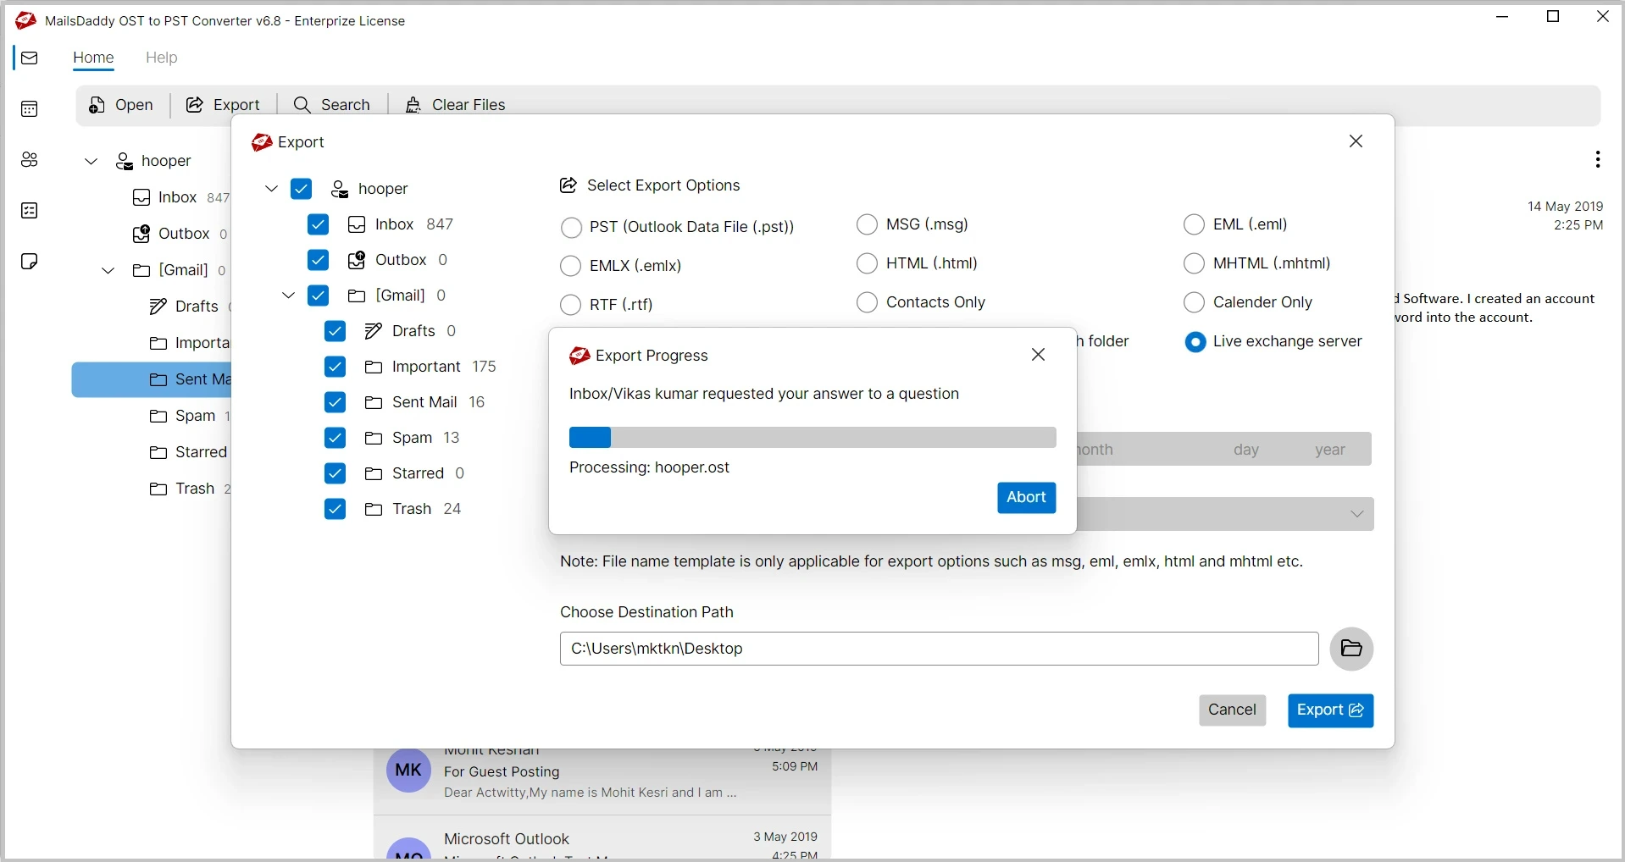Select the Contacts Only option

(x=868, y=302)
